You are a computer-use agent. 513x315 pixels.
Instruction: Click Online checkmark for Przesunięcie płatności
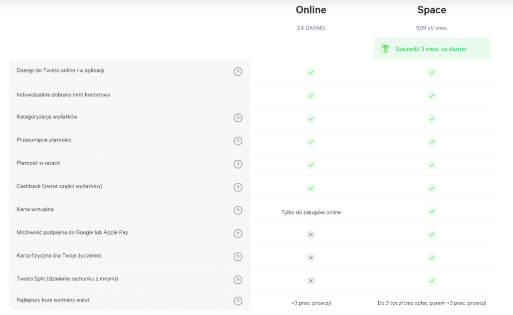[311, 142]
